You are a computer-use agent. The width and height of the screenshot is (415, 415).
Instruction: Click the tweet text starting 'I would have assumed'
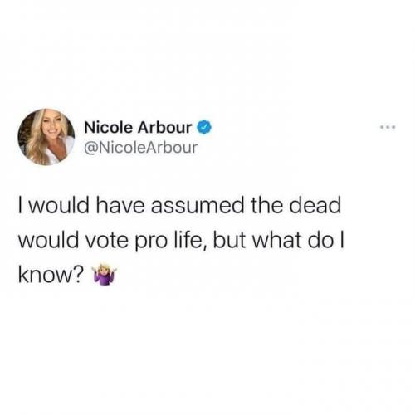click(182, 240)
